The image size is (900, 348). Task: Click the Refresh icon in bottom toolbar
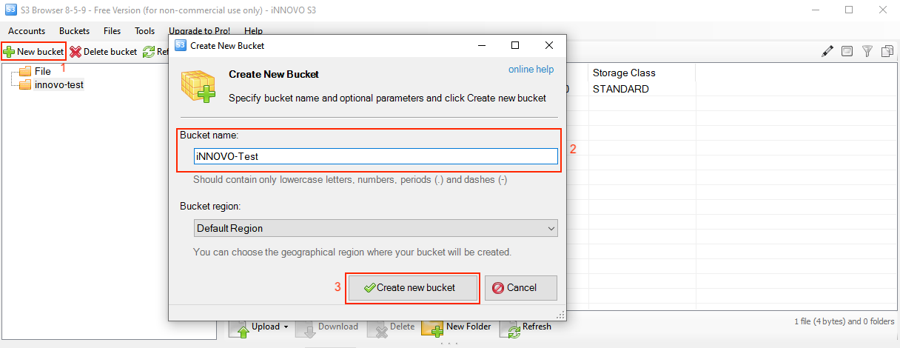pos(511,329)
